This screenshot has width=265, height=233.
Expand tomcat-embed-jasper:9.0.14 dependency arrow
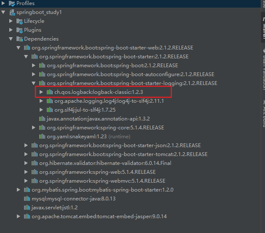[x=19, y=216]
